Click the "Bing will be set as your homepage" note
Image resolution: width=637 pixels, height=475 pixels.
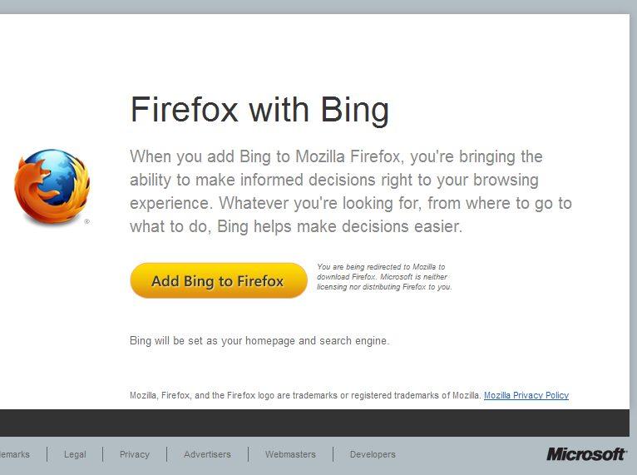(259, 340)
